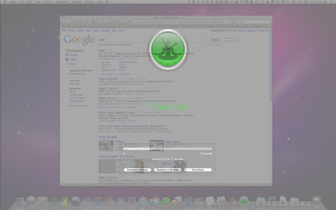Open the Edit menu
The height and width of the screenshot is (210, 336).
point(29,2)
